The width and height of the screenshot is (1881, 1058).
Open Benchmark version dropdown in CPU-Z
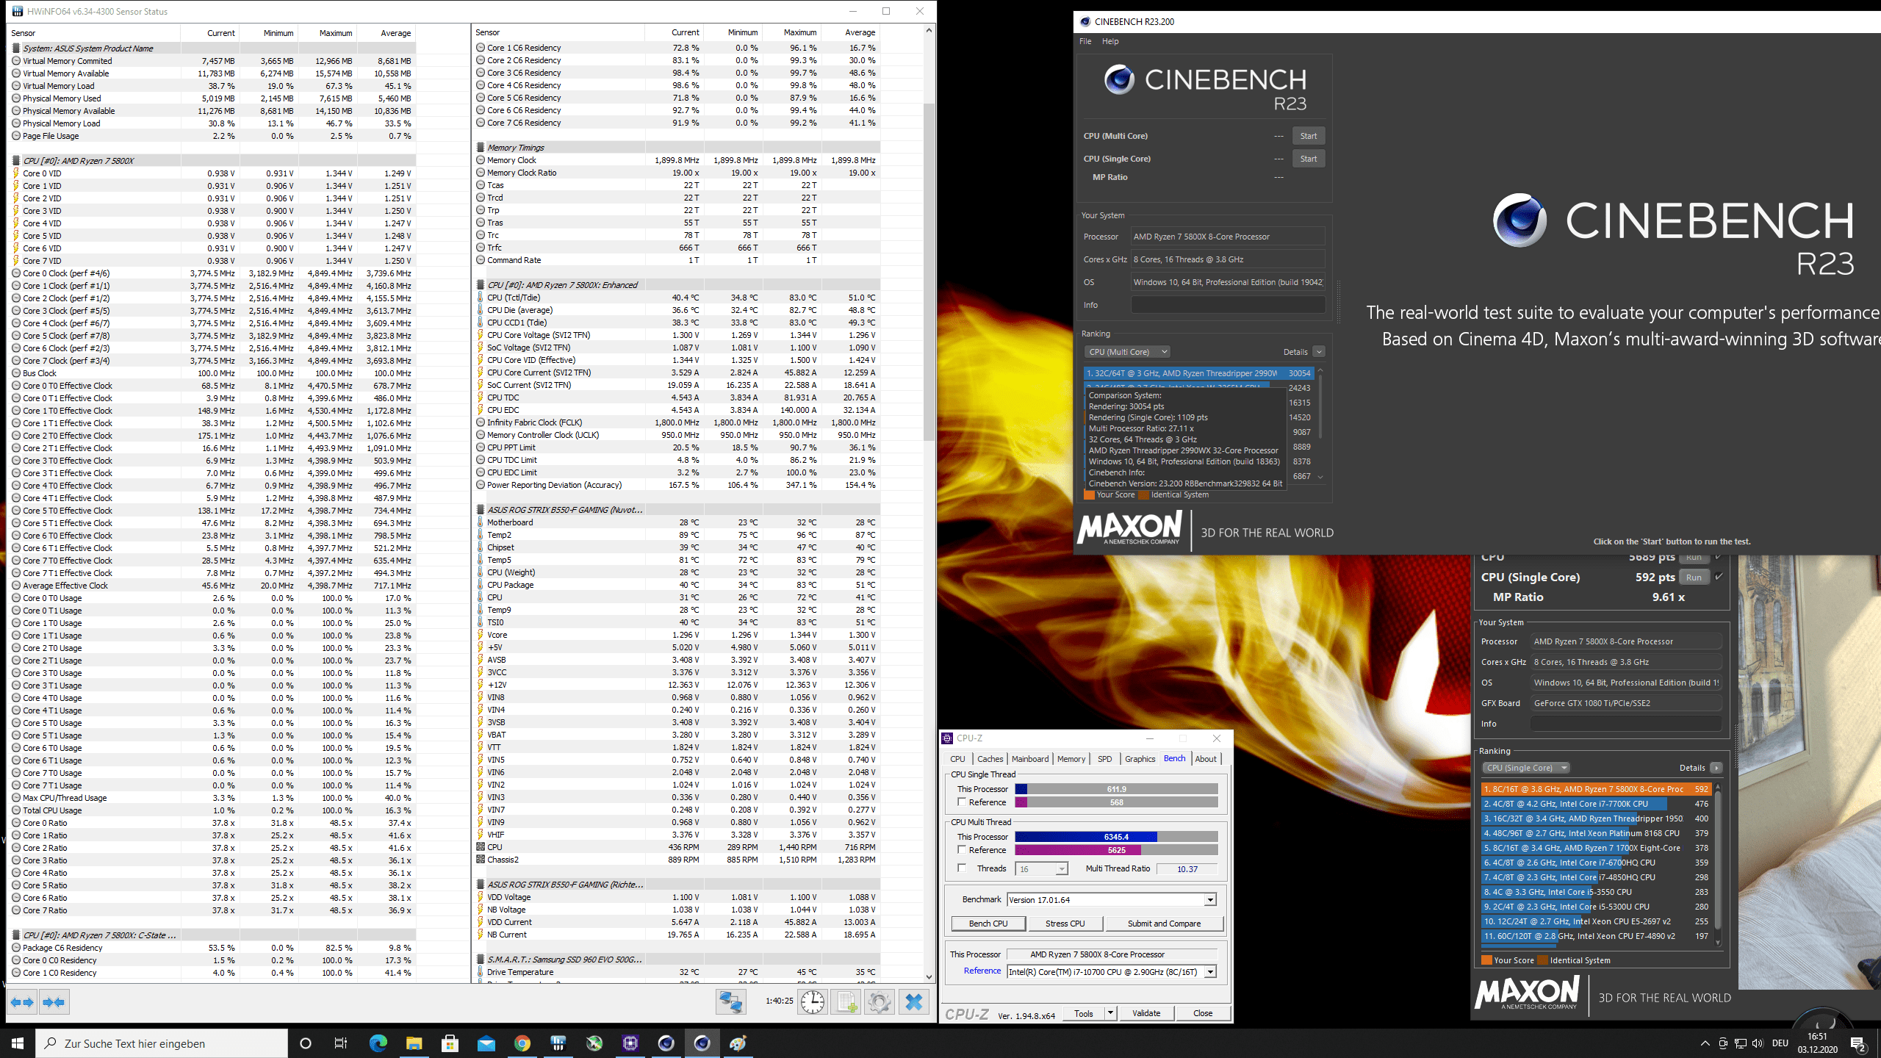tap(1209, 900)
